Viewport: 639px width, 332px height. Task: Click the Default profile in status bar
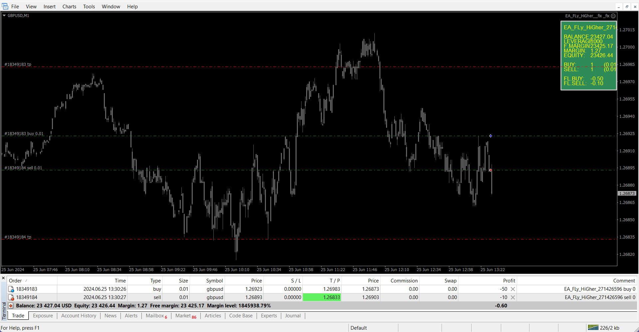point(358,328)
